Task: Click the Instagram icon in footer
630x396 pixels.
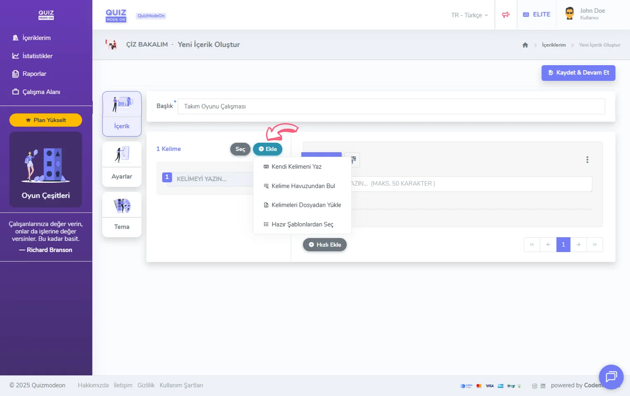Action: pyautogui.click(x=534, y=386)
